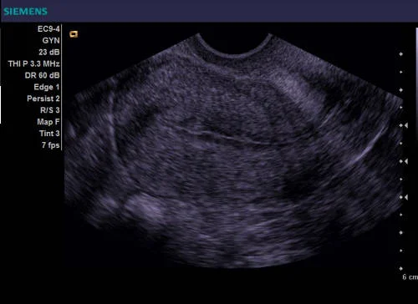Click the 23 dB gain value
The height and width of the screenshot is (304, 418).
[x=49, y=52]
